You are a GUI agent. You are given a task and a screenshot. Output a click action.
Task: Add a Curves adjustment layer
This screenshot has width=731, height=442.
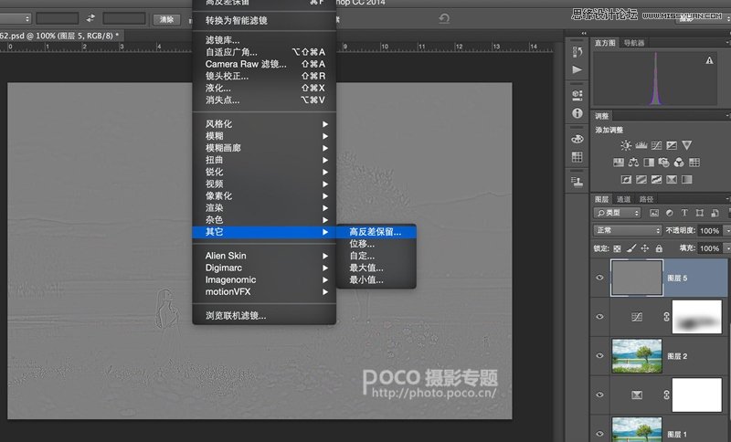(656, 145)
